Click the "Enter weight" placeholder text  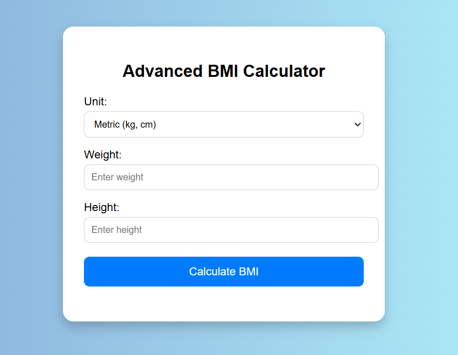[x=118, y=177]
